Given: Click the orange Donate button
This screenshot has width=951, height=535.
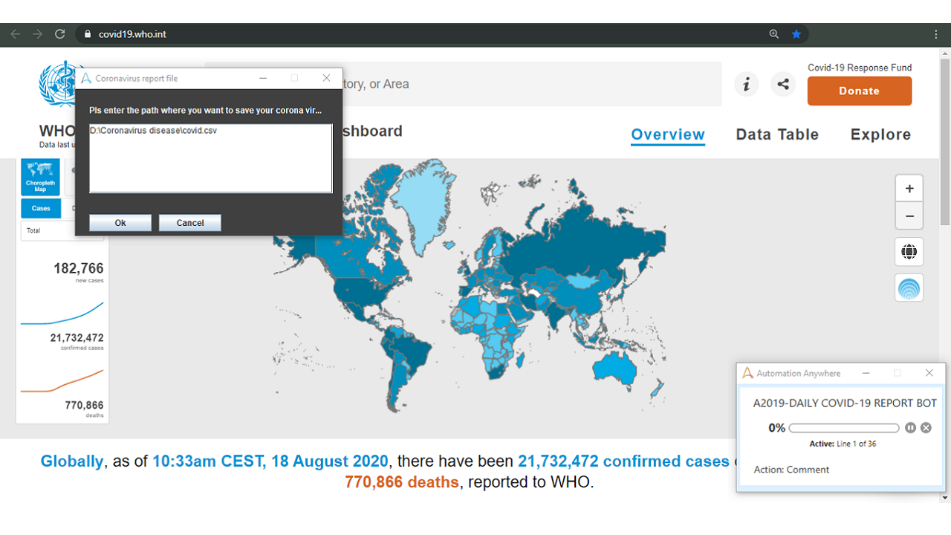Looking at the screenshot, I should click(x=859, y=91).
